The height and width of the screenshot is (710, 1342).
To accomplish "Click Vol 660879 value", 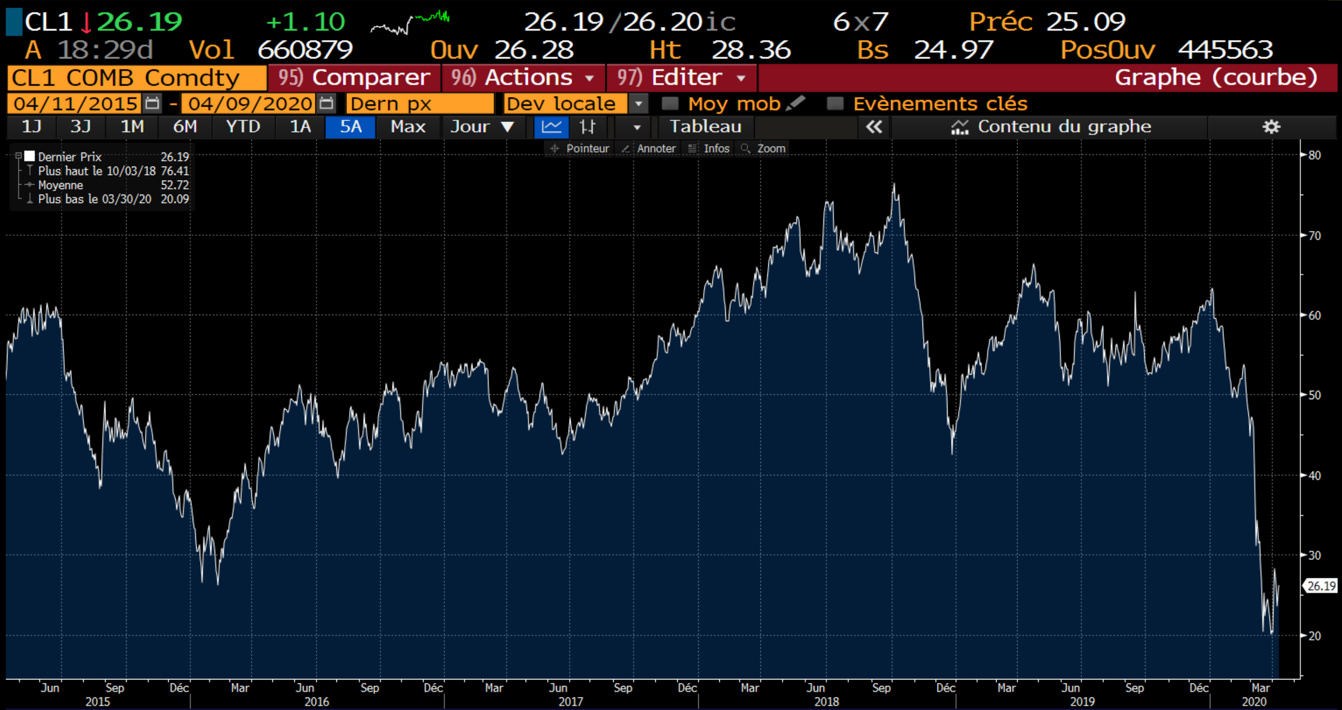I will tap(304, 50).
